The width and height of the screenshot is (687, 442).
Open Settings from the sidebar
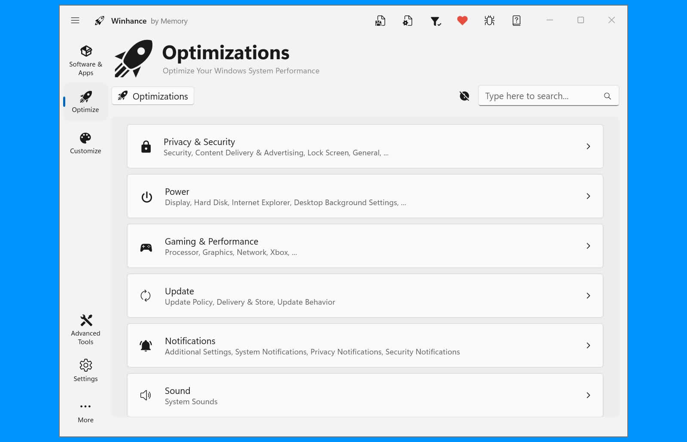coord(85,370)
